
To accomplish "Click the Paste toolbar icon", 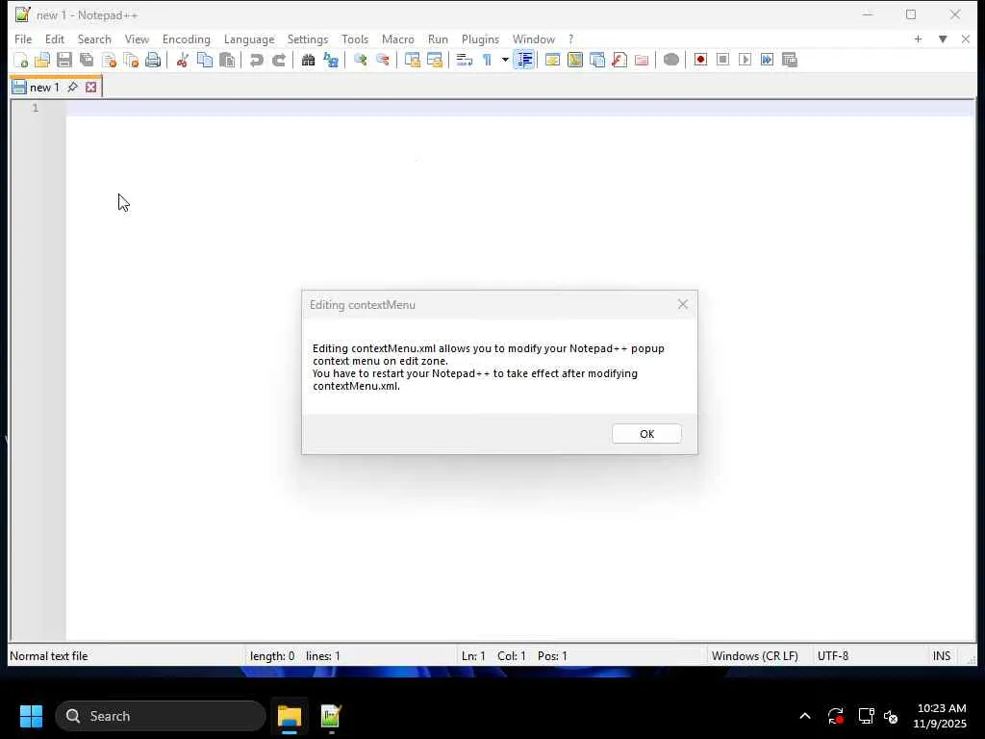I will coord(227,60).
